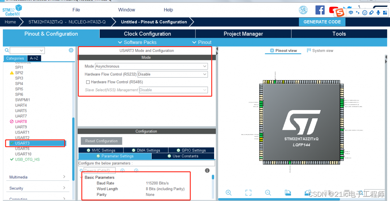Click the GENERATE CODE button
The height and width of the screenshot is (201, 390).
322,22
